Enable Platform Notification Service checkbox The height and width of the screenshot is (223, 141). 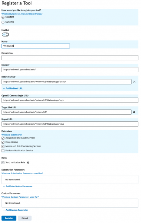pyautogui.click(x=3, y=150)
